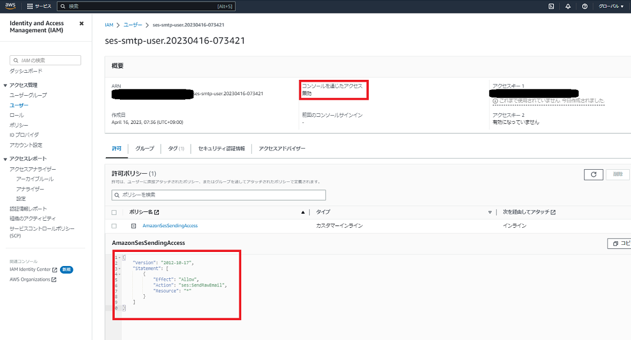The image size is (631, 340).
Task: Open ダッシュボード in the sidebar
Action: [26, 71]
